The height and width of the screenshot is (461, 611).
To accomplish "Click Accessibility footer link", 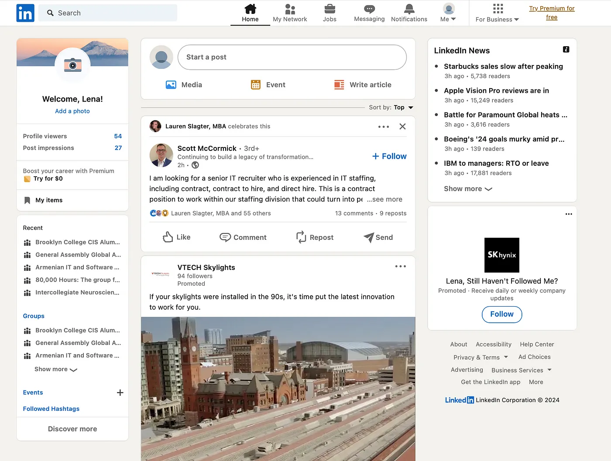I will click(x=494, y=345).
